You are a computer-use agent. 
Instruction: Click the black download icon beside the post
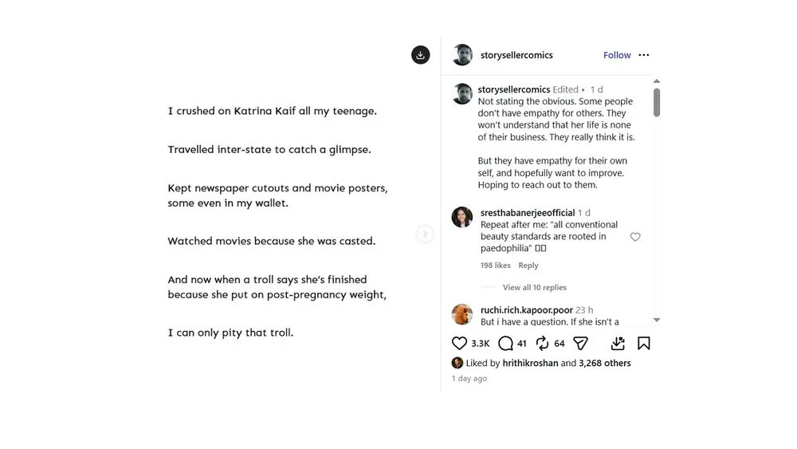(420, 55)
